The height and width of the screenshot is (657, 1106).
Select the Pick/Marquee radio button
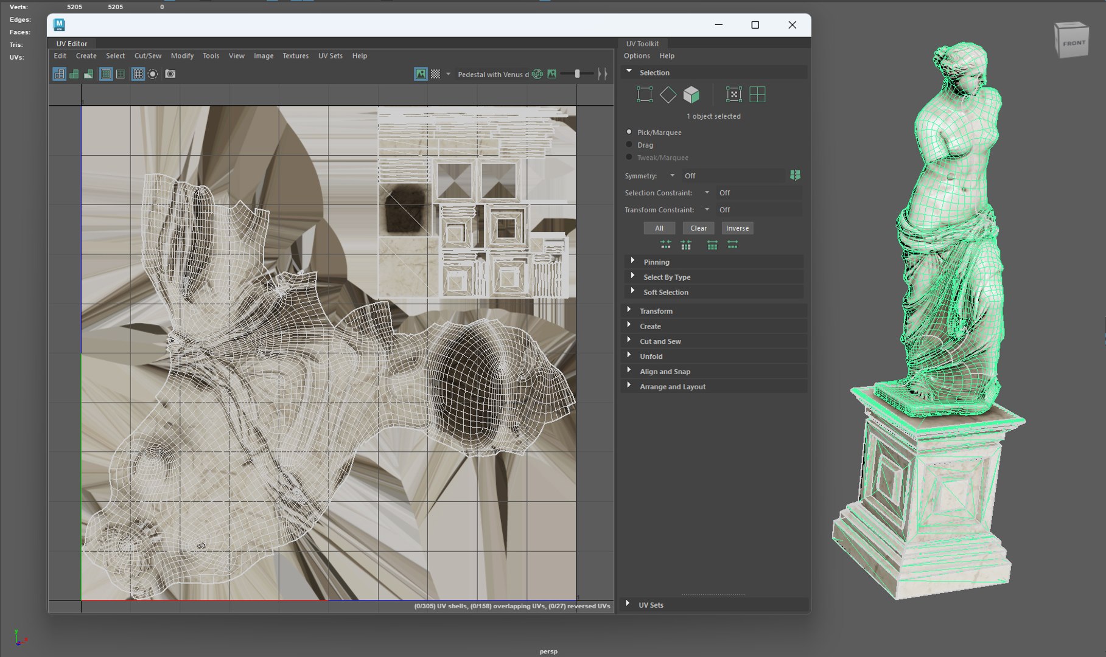tap(629, 132)
